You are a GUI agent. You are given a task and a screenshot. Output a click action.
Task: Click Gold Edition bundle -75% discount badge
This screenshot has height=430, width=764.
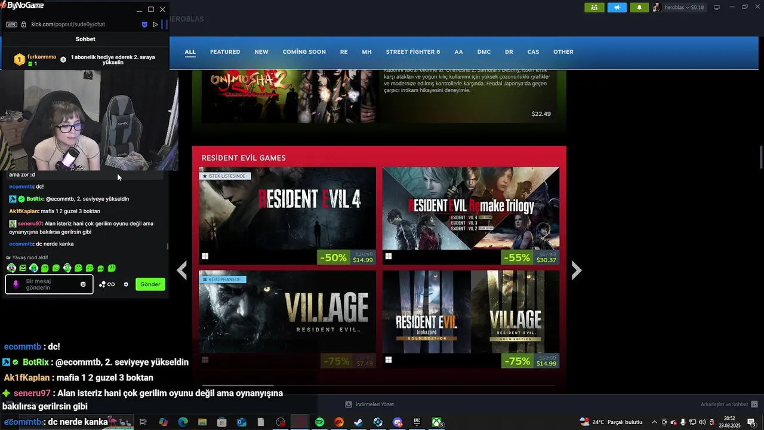coord(517,361)
